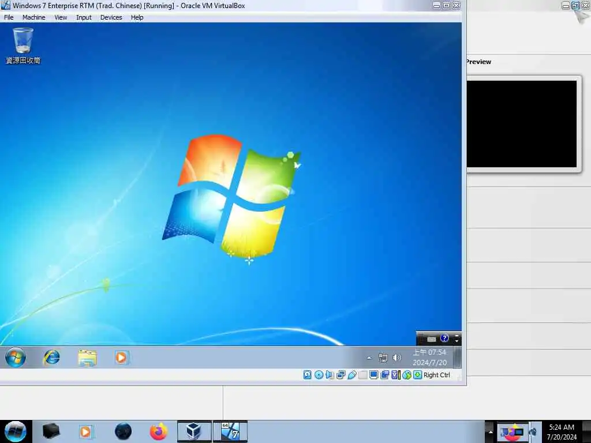Launch media player from host taskbar
Screen dimensions: 591x443
coord(85,431)
